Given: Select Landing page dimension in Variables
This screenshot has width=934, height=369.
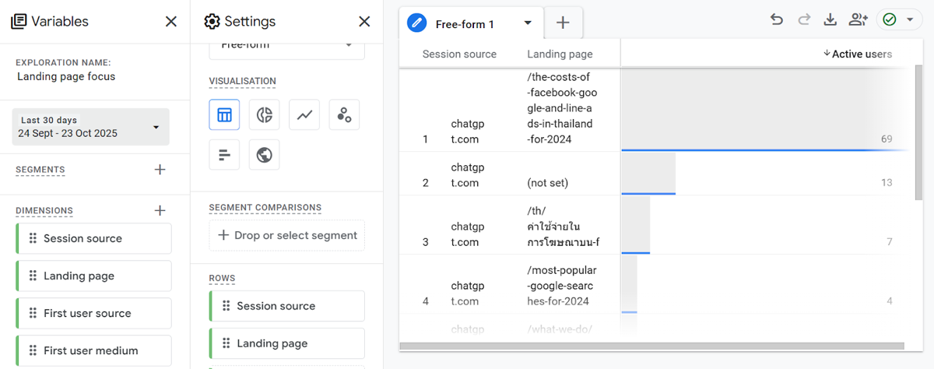Looking at the screenshot, I should tap(93, 276).
